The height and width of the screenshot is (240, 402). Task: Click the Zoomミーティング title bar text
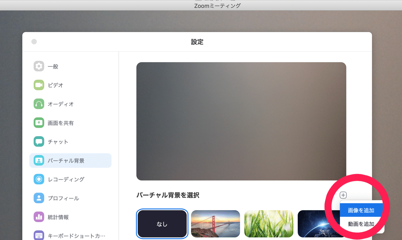coord(217,6)
